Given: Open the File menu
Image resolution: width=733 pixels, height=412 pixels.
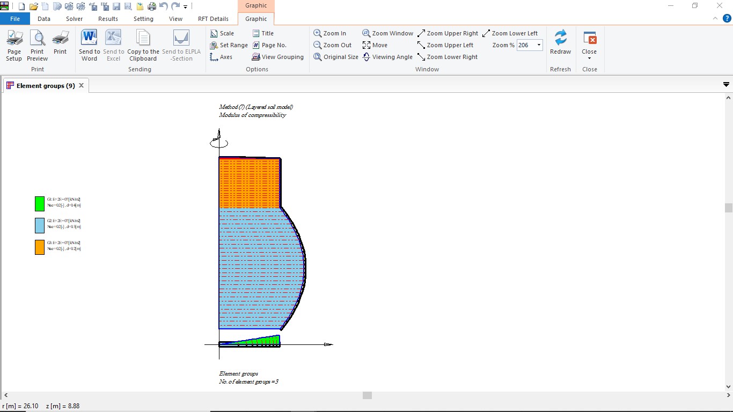Looking at the screenshot, I should pyautogui.click(x=15, y=19).
